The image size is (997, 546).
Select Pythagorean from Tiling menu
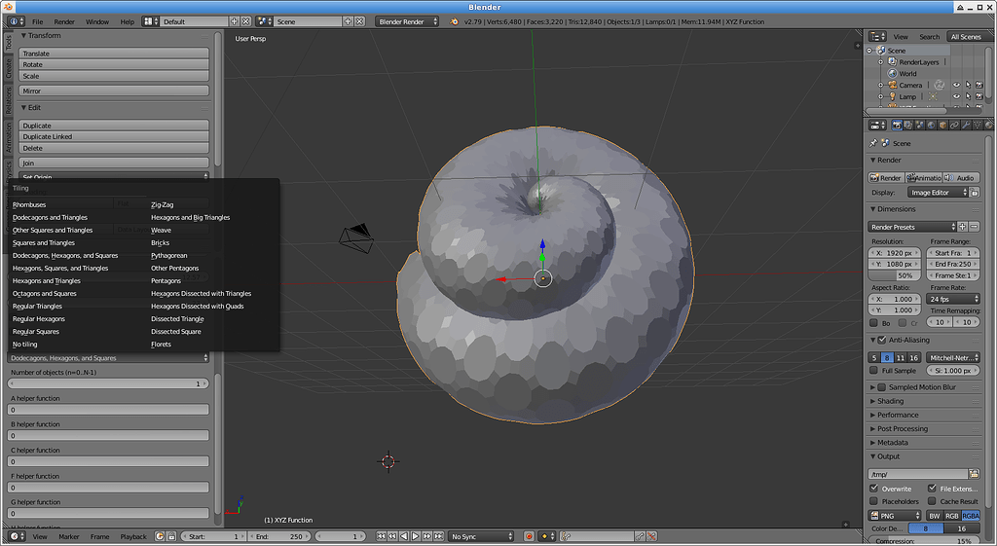pyautogui.click(x=169, y=256)
